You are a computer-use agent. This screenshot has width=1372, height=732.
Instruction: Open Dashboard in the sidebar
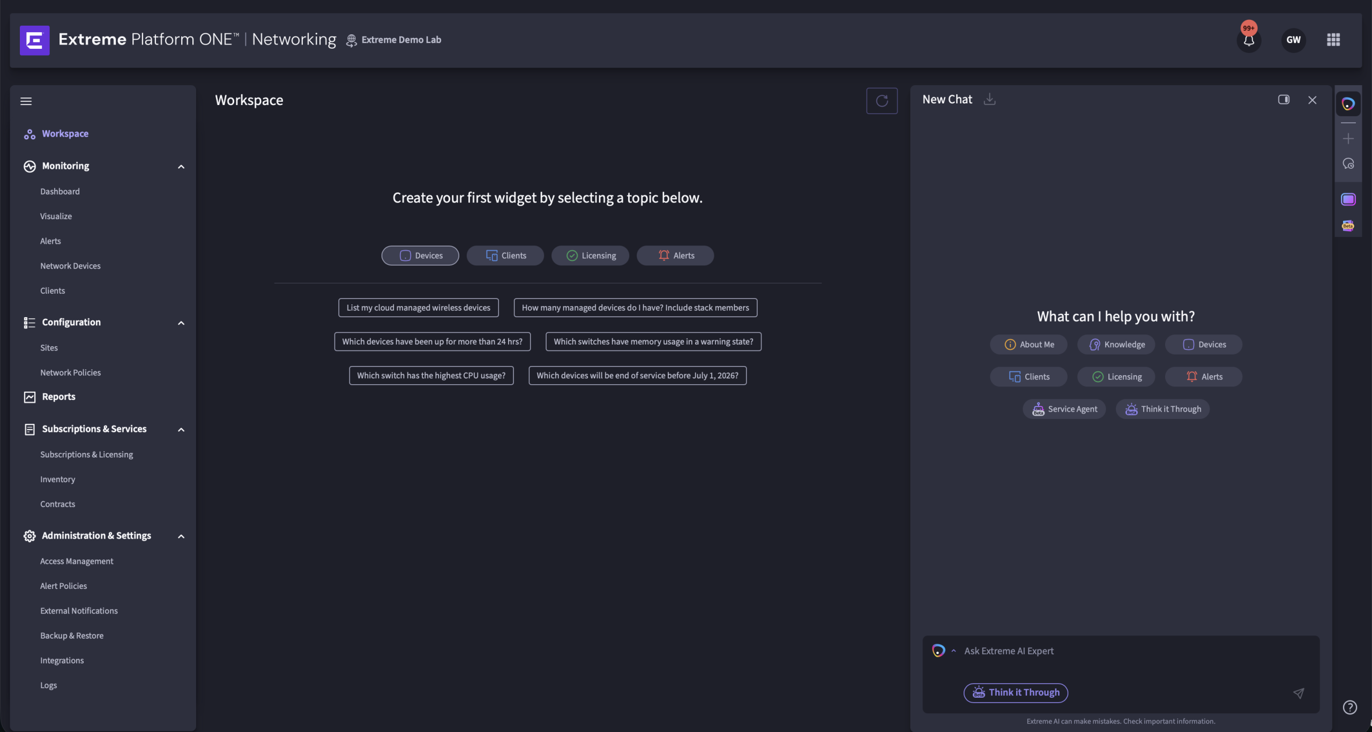pos(60,191)
